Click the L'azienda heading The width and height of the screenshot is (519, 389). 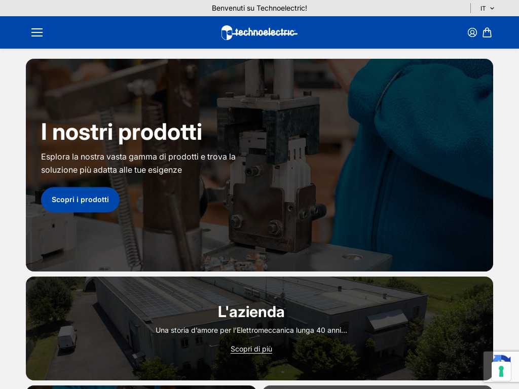tap(251, 312)
